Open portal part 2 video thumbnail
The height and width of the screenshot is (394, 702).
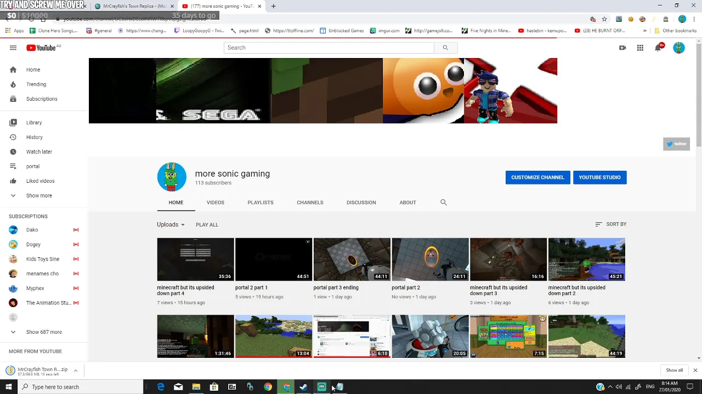(430, 259)
